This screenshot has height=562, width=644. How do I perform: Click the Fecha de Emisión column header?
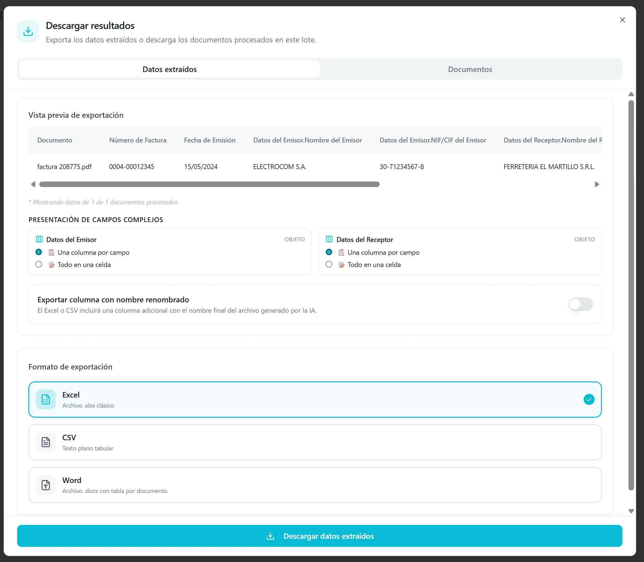point(210,140)
